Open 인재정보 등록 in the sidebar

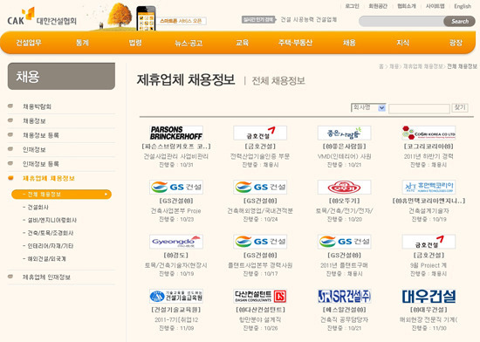[41, 164]
